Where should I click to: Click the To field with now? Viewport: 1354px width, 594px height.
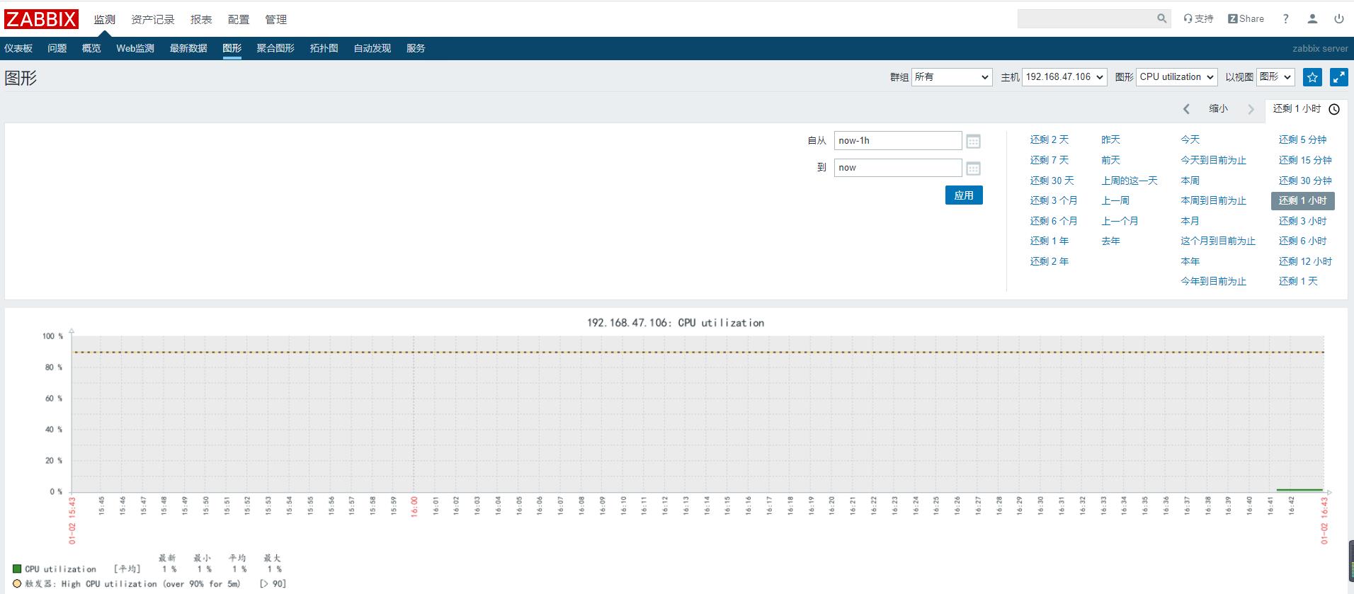point(898,168)
